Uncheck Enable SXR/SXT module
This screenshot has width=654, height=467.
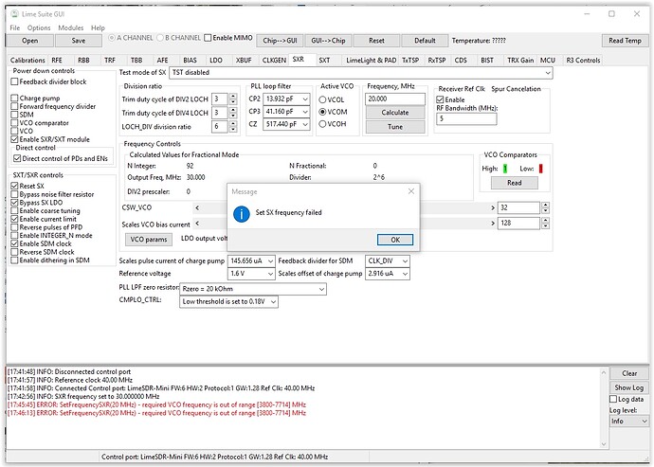click(x=15, y=140)
